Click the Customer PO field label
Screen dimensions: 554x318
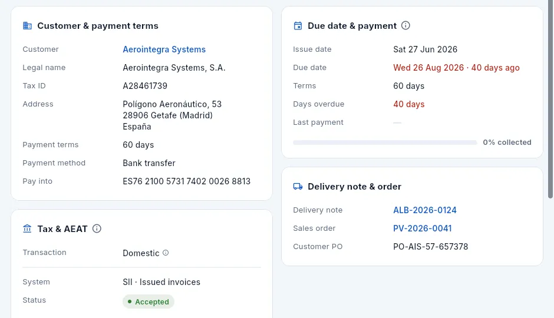318,247
